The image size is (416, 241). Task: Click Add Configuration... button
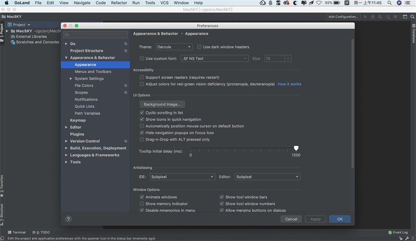343,17
